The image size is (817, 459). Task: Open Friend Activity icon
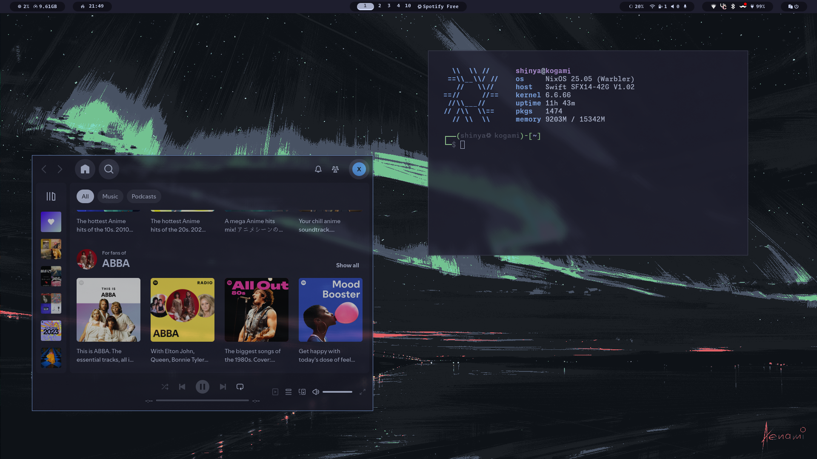pos(335,169)
